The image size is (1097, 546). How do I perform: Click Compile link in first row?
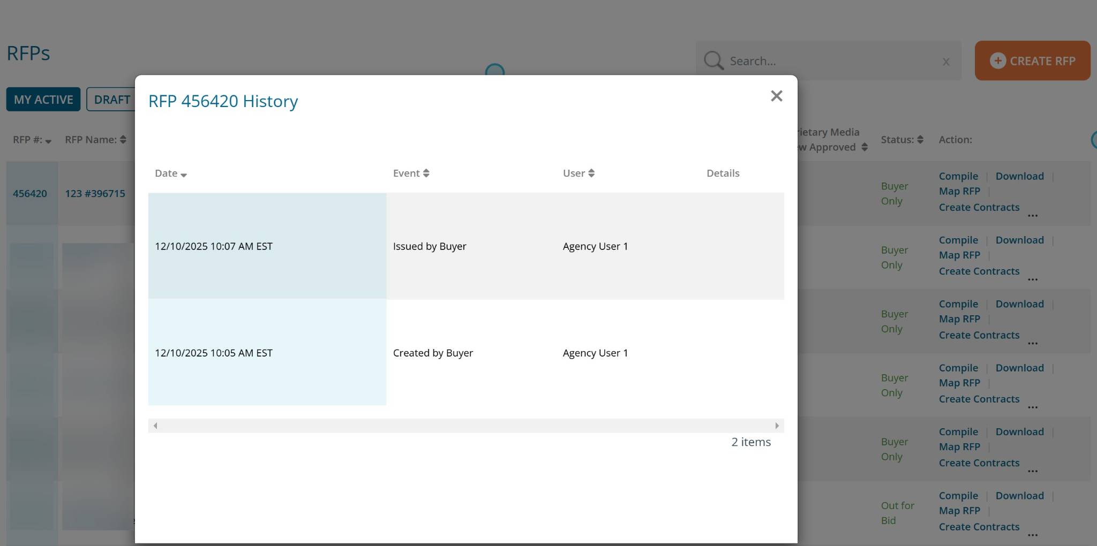[958, 176]
